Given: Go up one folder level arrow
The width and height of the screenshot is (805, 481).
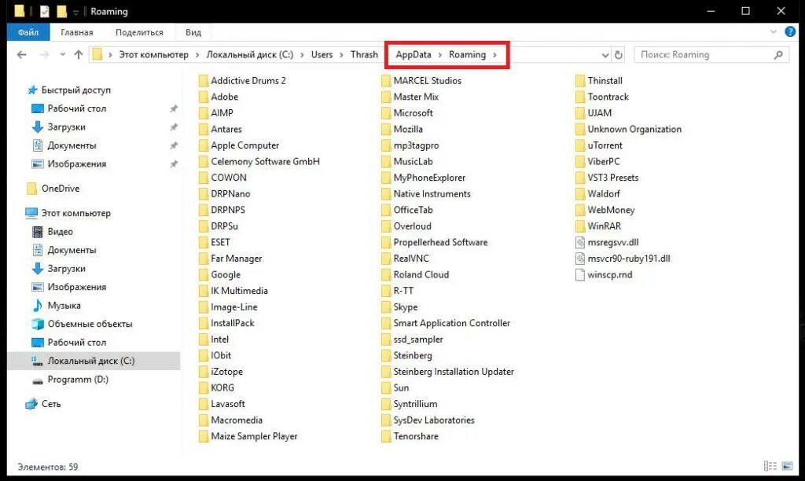Looking at the screenshot, I should (x=78, y=54).
